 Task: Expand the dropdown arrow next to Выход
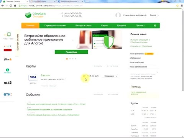tap(158, 15)
